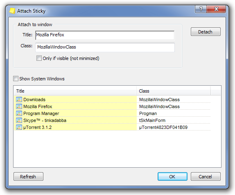The width and height of the screenshot is (235, 195).
Task: Enable Only if visible (not minimized)
Action: 39,58
